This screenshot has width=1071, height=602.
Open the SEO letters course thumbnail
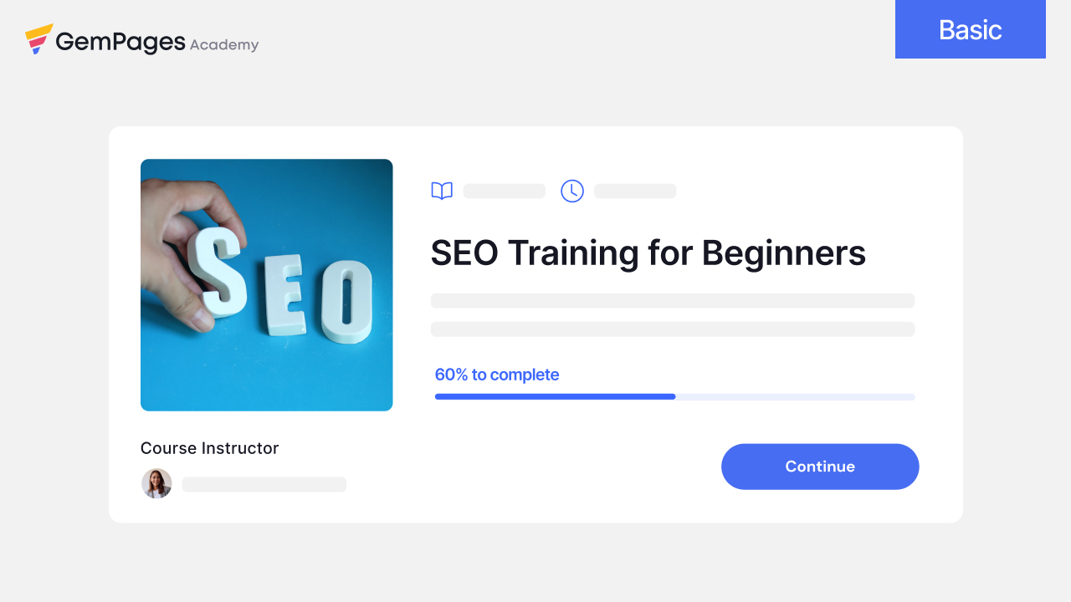266,285
